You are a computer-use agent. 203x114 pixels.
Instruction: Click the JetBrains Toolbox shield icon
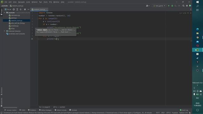(190, 6)
